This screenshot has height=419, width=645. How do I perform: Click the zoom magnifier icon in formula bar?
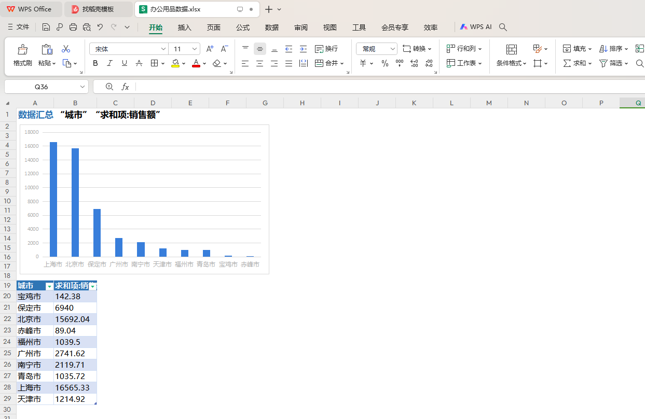point(109,87)
